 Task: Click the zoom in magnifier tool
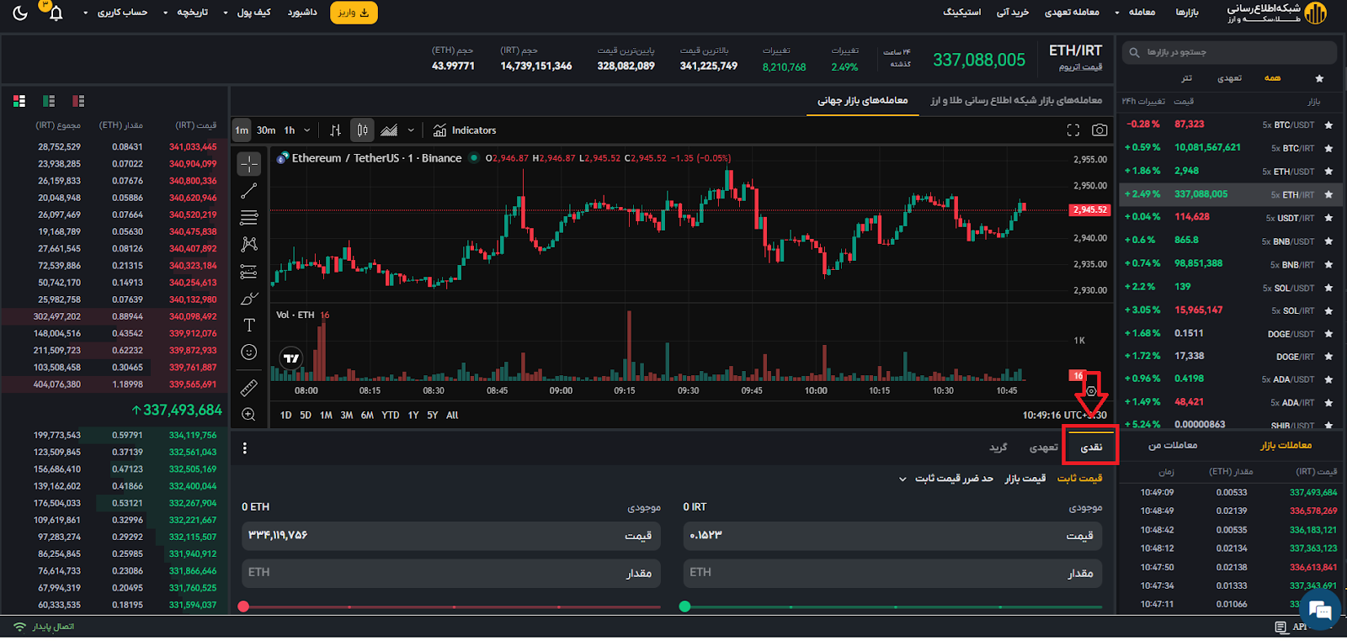[249, 414]
